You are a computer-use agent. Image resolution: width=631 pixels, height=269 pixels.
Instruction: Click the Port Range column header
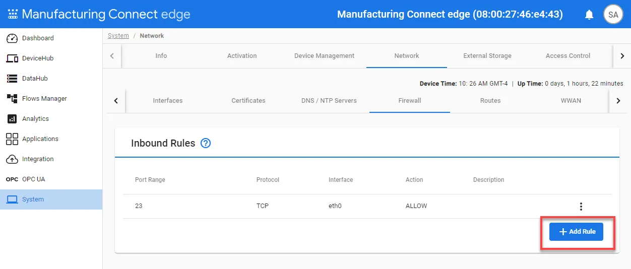[150, 180]
